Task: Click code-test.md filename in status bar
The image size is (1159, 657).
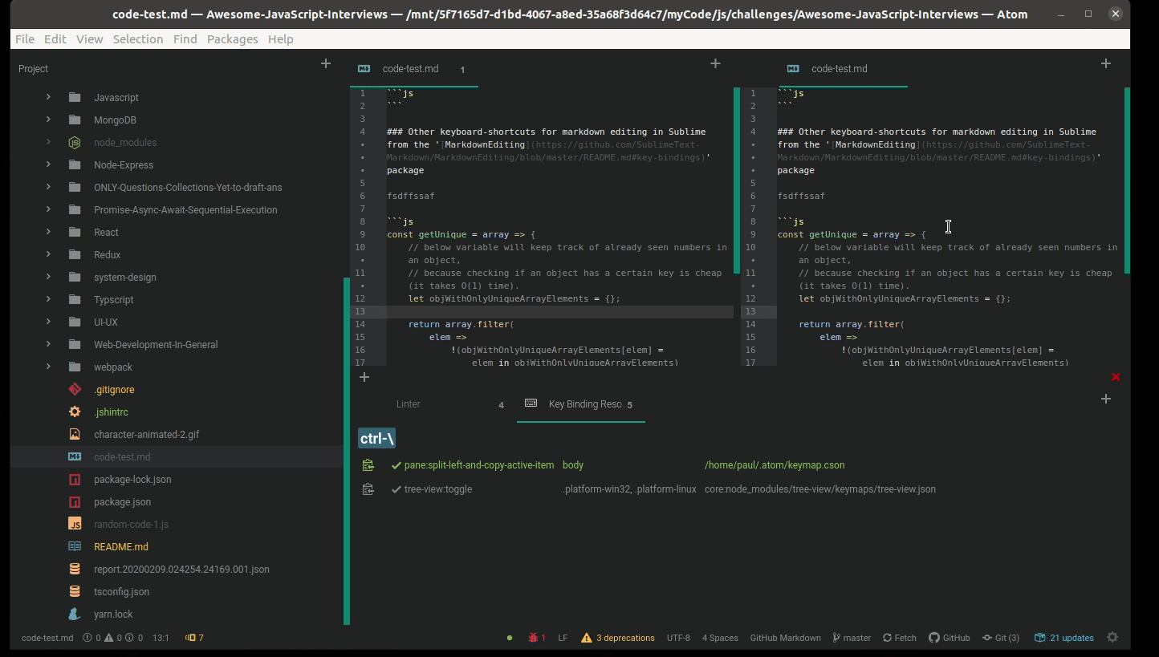Action: pos(47,638)
